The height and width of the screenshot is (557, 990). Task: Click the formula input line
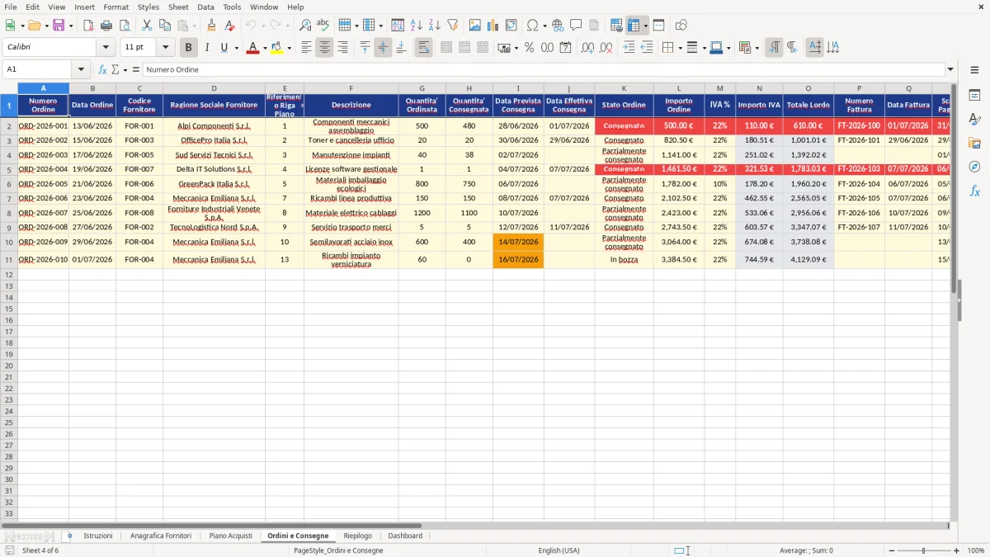544,69
